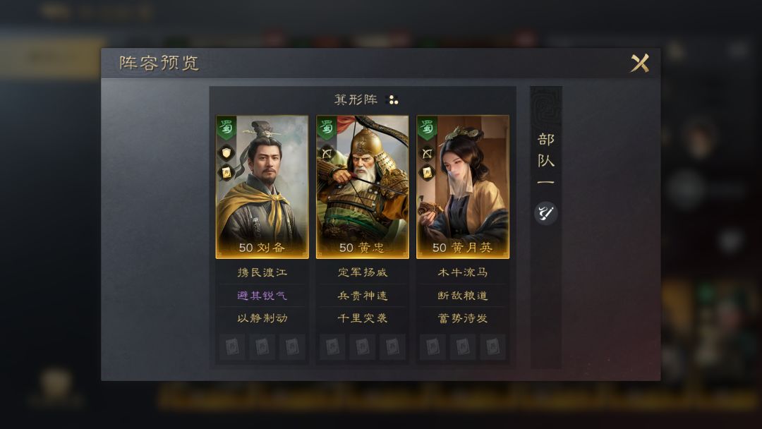Image resolution: width=762 pixels, height=429 pixels.
Task: Click the 箕形阵 formation dots icon
Action: 392,100
